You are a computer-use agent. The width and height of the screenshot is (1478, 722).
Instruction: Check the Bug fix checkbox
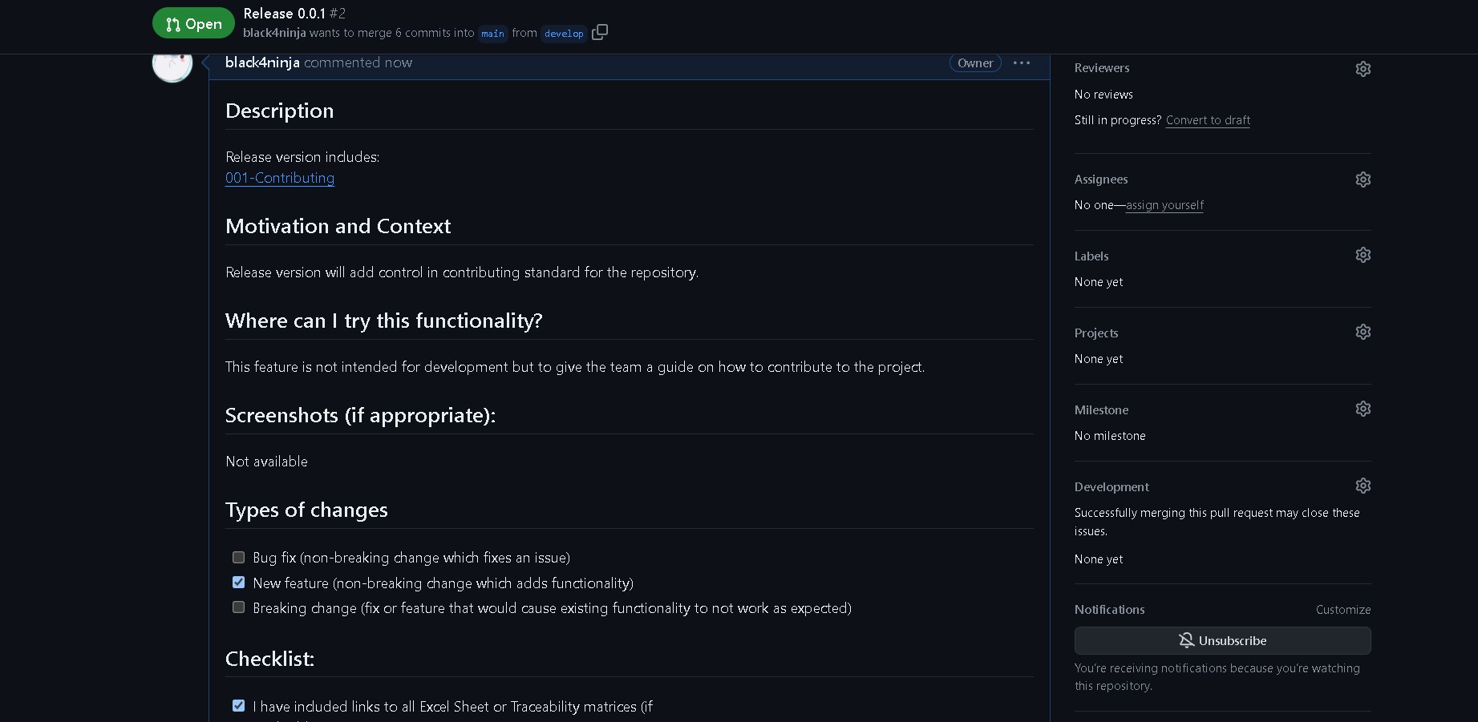point(238,557)
